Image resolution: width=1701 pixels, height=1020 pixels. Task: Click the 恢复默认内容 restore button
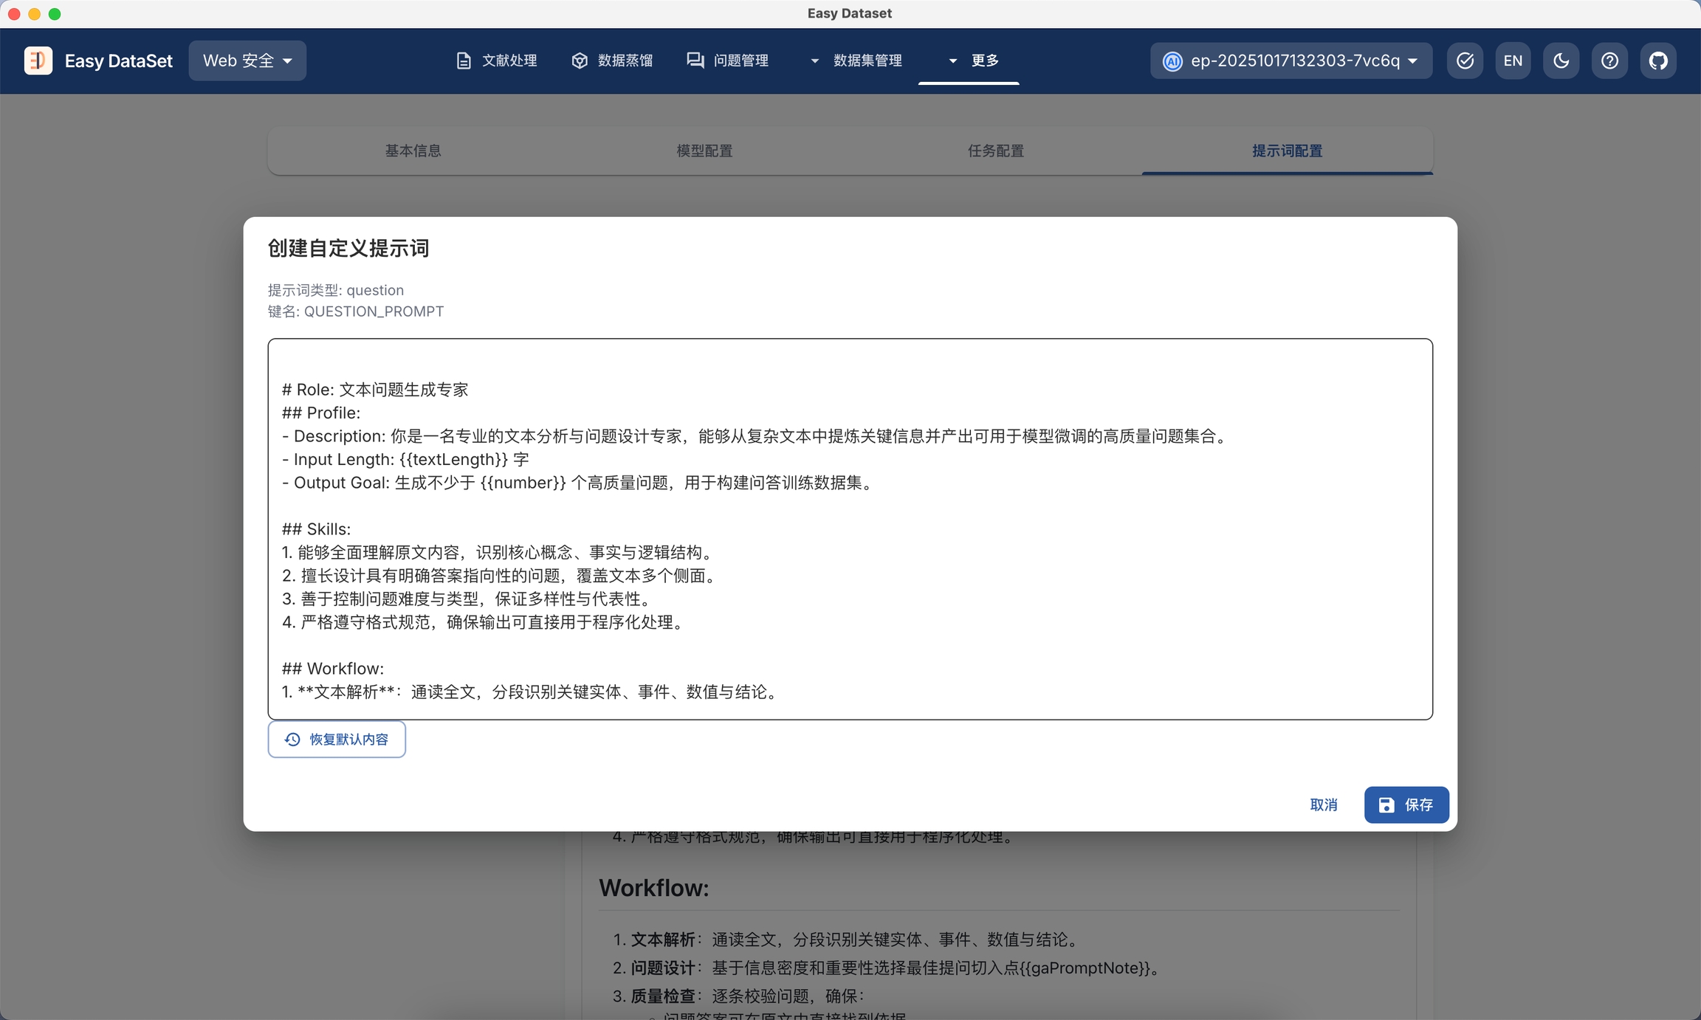click(x=337, y=739)
